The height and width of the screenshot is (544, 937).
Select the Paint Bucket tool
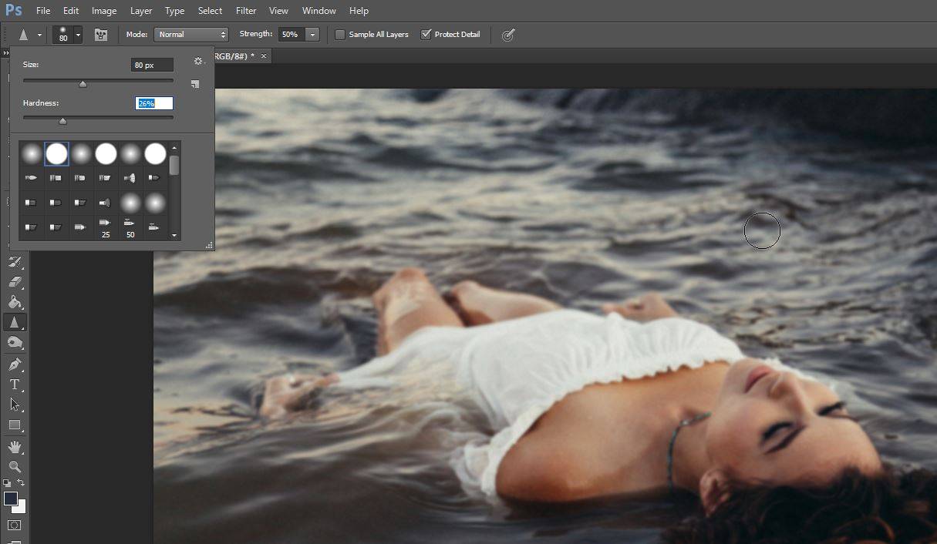pos(15,302)
